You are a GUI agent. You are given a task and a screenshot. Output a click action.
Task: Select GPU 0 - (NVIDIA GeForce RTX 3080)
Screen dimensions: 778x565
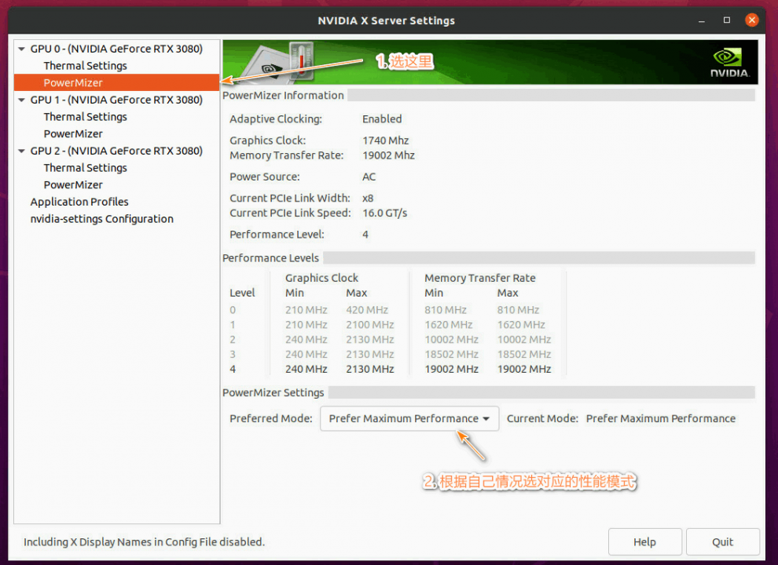point(116,49)
